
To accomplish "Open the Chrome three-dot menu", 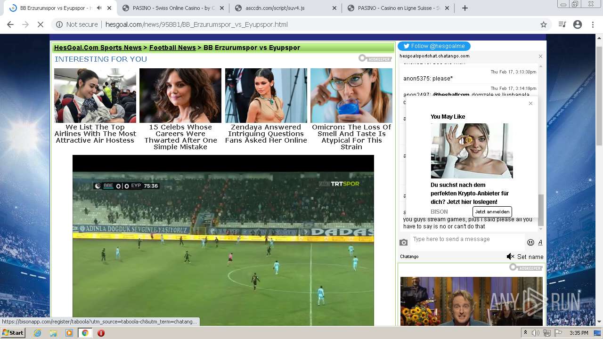I will click(x=593, y=24).
